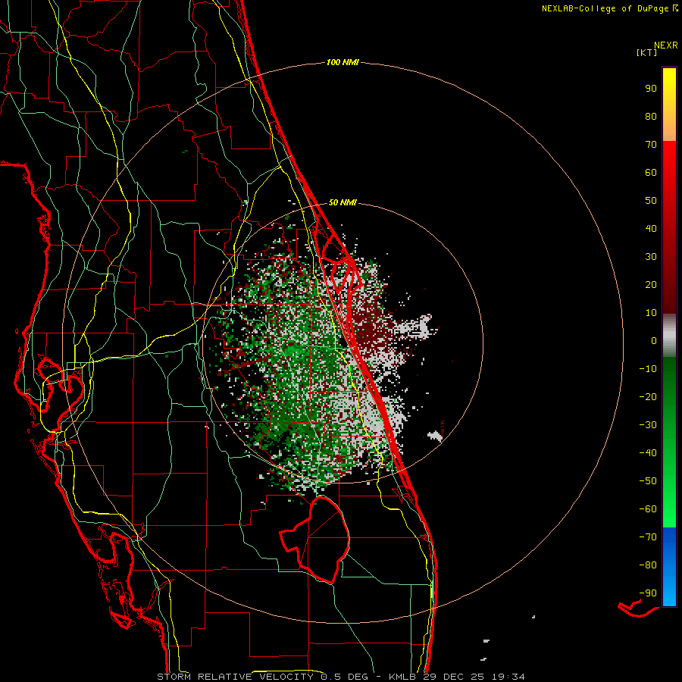Viewport: 682px width, 682px height.
Task: Click the NEXR label near the color bar
Action: (665, 45)
